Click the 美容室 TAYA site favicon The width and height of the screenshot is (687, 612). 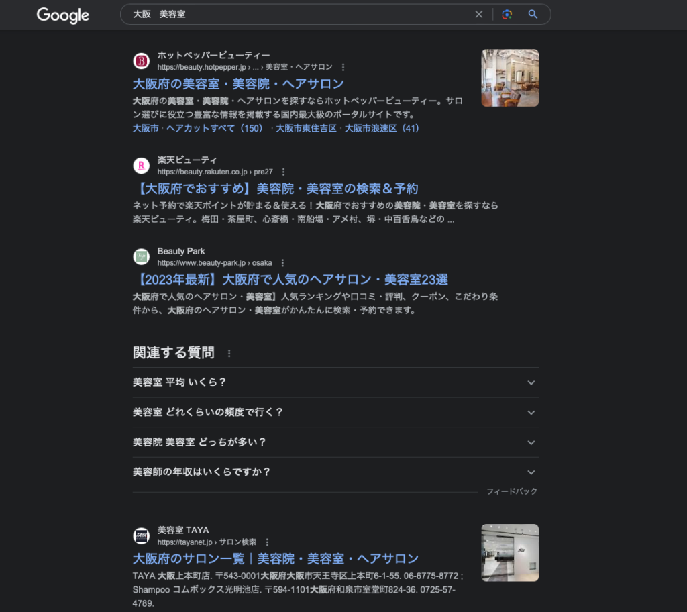coord(141,535)
